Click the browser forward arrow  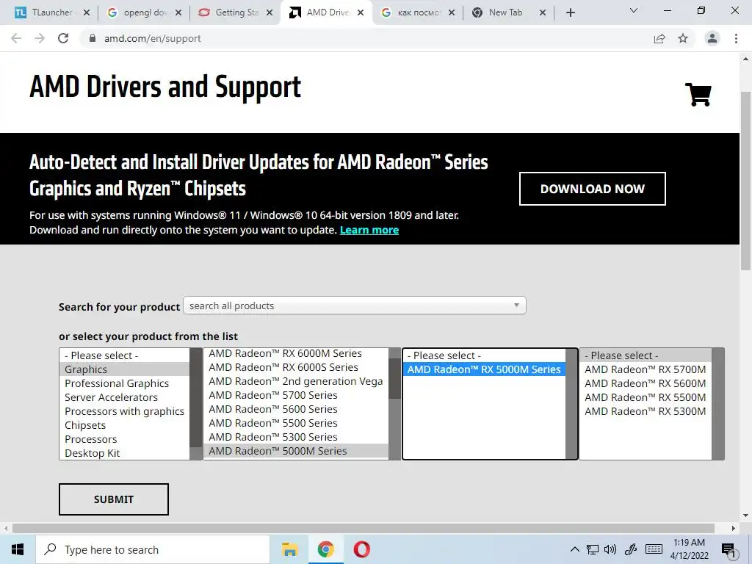pyautogui.click(x=40, y=38)
